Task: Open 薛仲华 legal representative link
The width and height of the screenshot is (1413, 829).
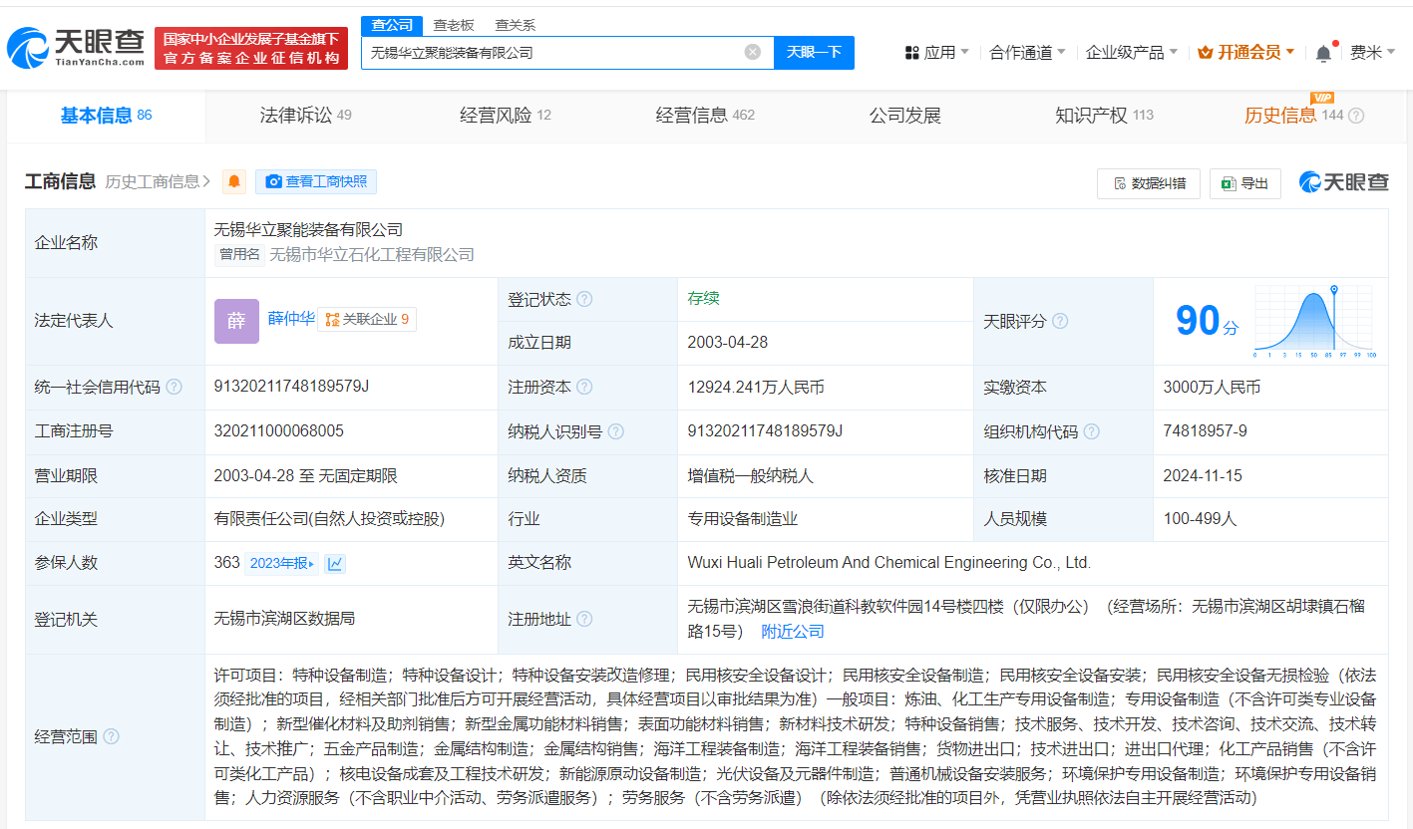Action: pos(290,319)
